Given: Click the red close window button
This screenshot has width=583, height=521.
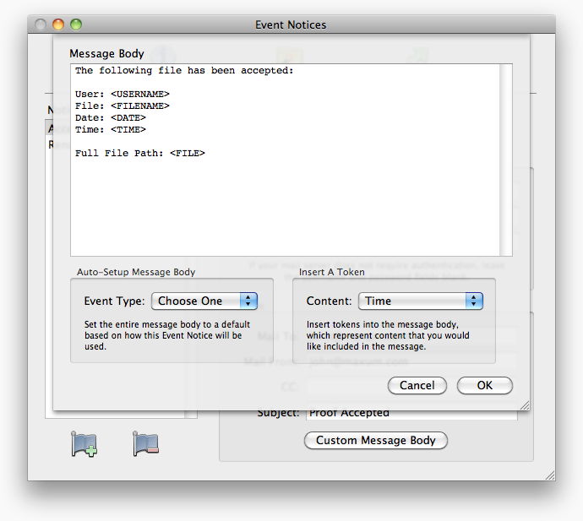Looking at the screenshot, I should [x=41, y=25].
